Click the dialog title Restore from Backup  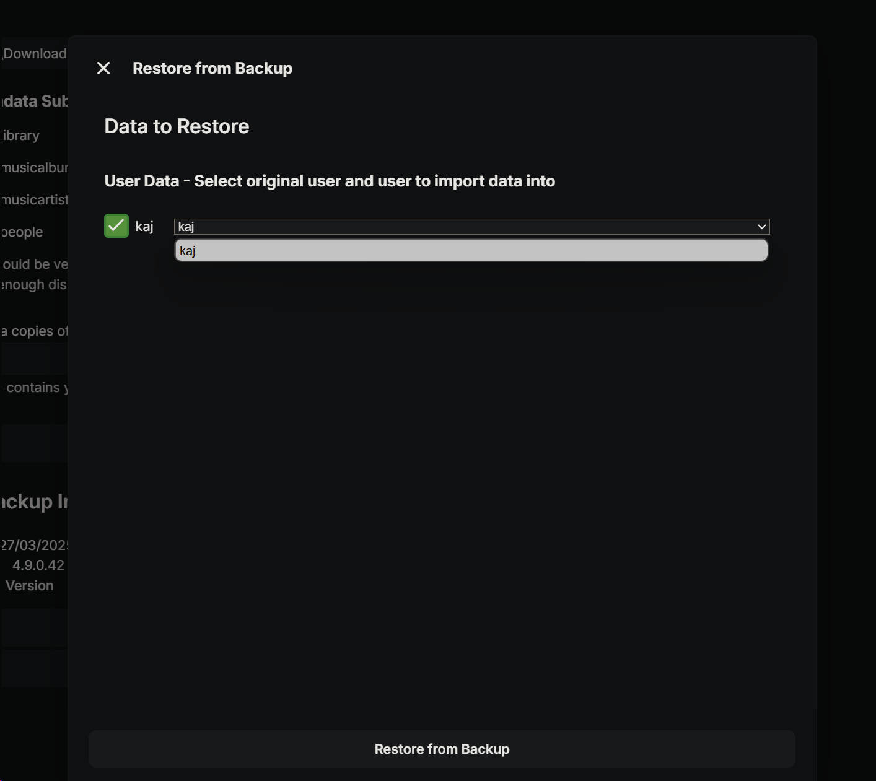pos(212,68)
